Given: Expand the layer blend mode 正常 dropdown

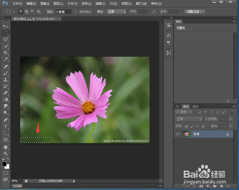Looking at the screenshot, I should point(189,119).
